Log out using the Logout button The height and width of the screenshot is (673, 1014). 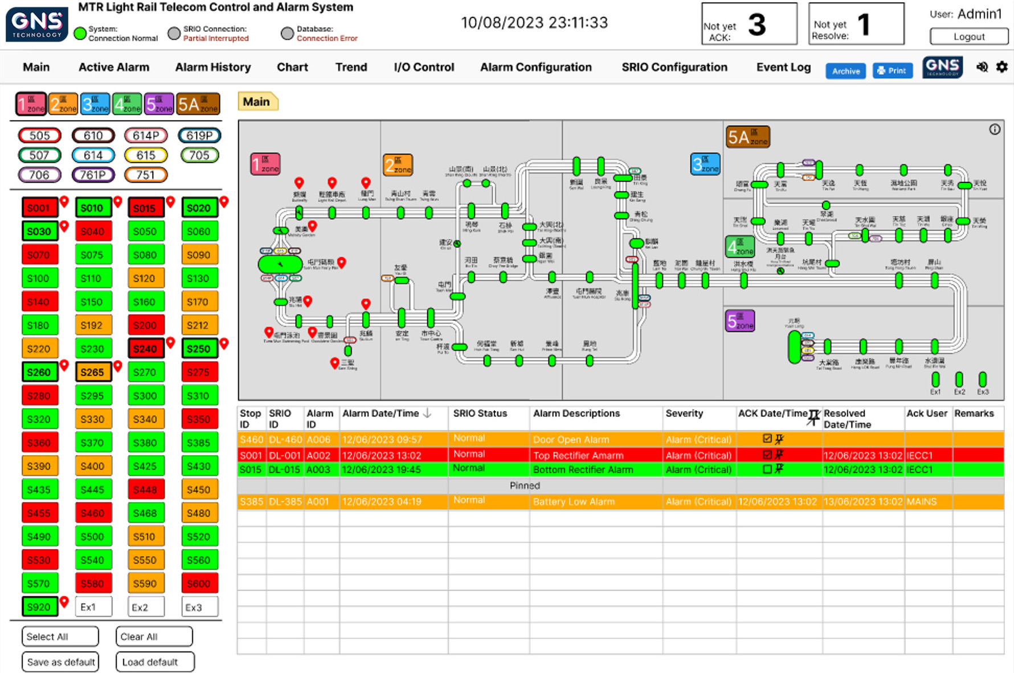pyautogui.click(x=968, y=37)
